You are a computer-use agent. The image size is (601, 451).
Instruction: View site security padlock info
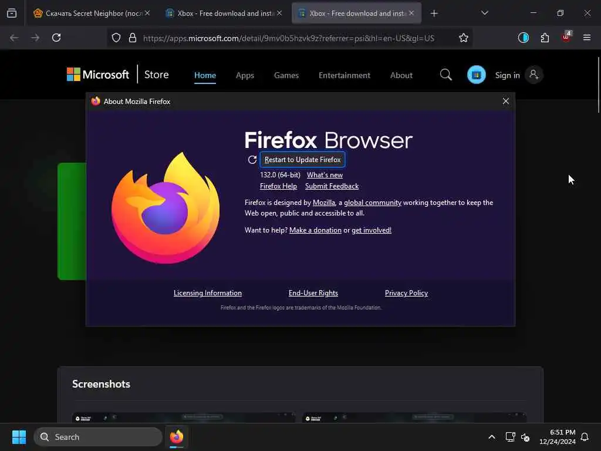(x=133, y=38)
